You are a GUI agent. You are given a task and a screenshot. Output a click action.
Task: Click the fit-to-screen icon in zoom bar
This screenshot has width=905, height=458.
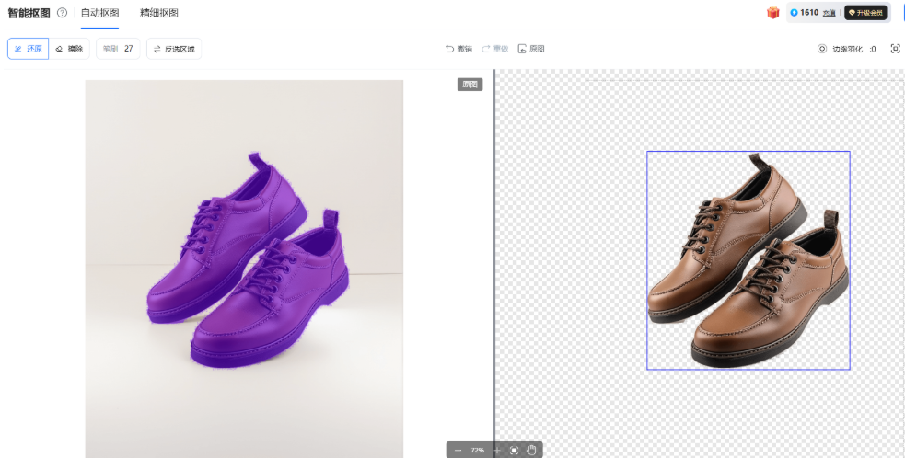coord(515,451)
